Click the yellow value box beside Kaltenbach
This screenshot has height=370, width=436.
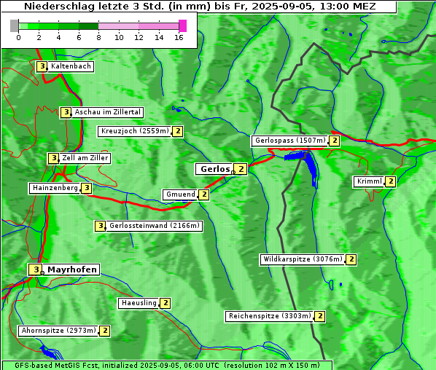[x=42, y=66]
